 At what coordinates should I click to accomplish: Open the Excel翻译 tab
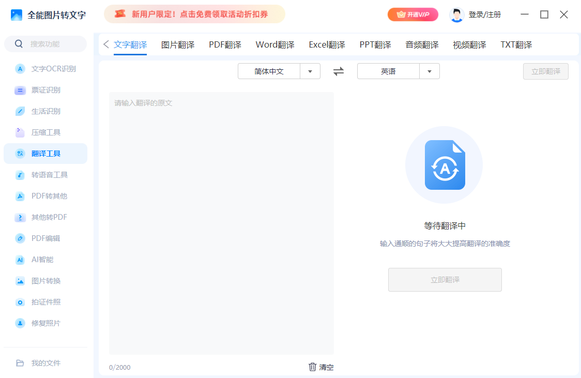coord(327,45)
